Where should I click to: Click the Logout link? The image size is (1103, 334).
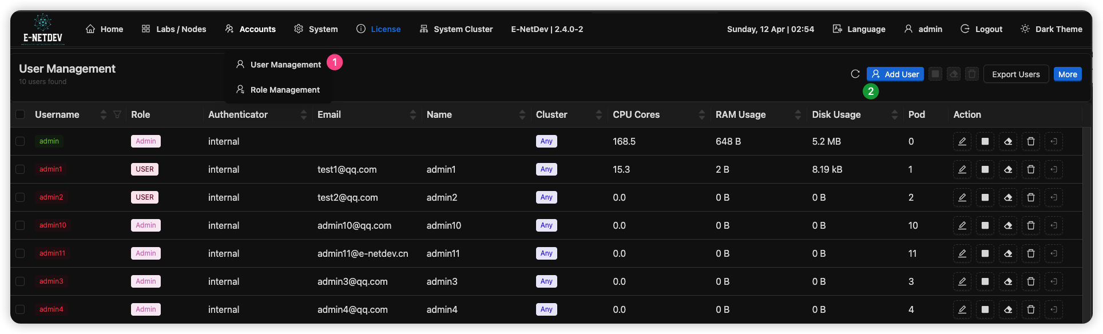pos(981,29)
